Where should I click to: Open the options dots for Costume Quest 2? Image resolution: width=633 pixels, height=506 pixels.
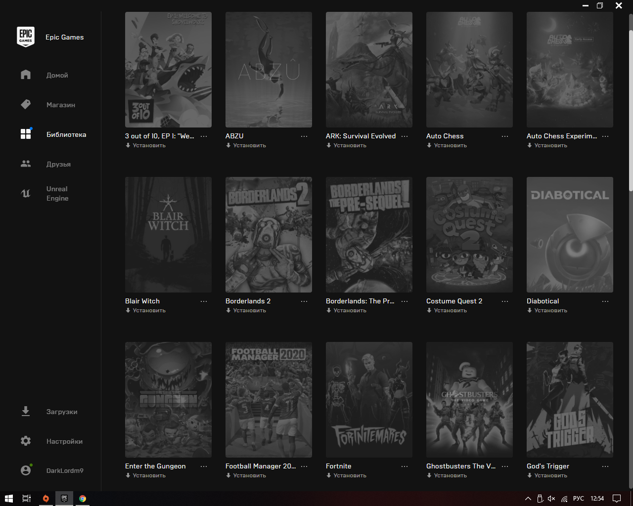pos(505,301)
